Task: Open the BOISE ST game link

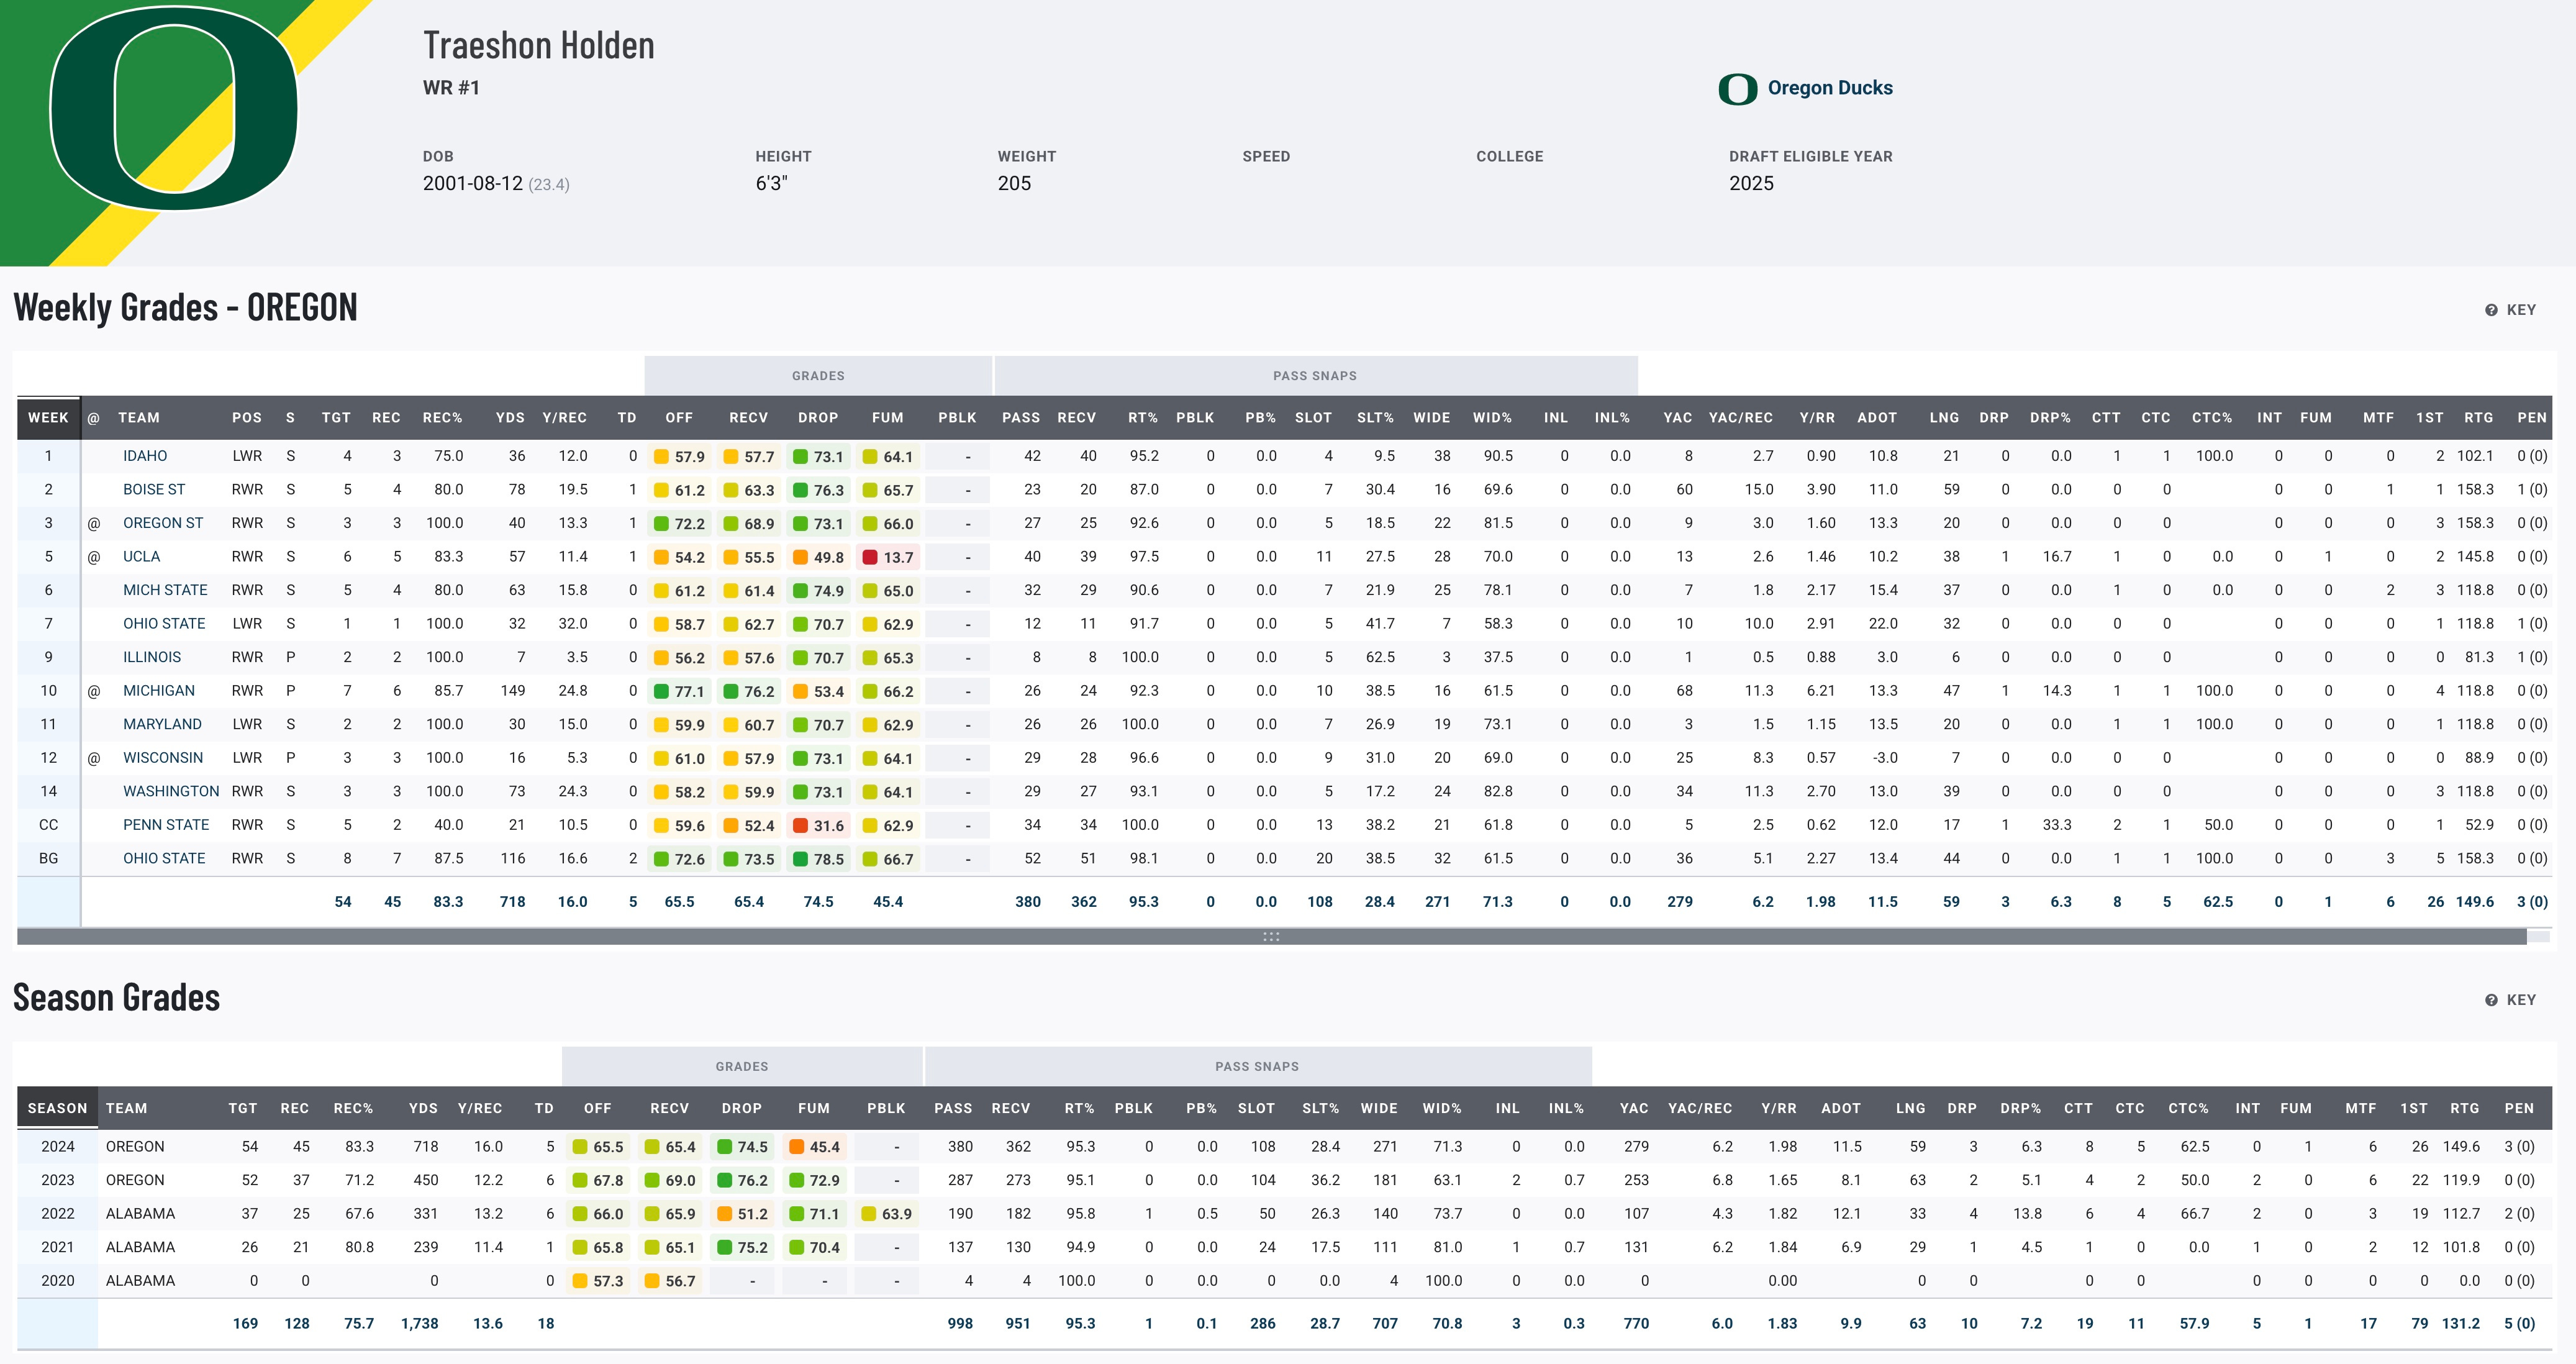Action: click(154, 490)
